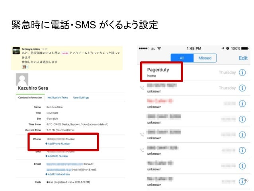Click the emoji reaction under the chat message
Image resolution: width=254 pixels, height=191 pixels.
point(25,67)
